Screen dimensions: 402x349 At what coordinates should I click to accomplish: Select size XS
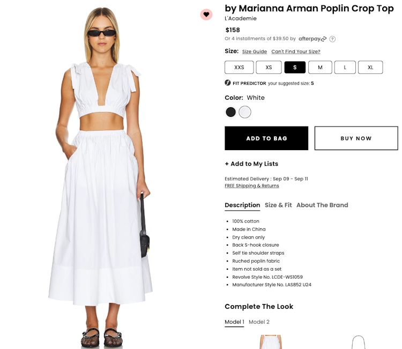pyautogui.click(x=269, y=68)
